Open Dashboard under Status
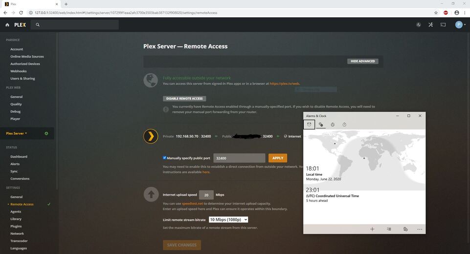Screen dimensions: 470x254 point(19,157)
